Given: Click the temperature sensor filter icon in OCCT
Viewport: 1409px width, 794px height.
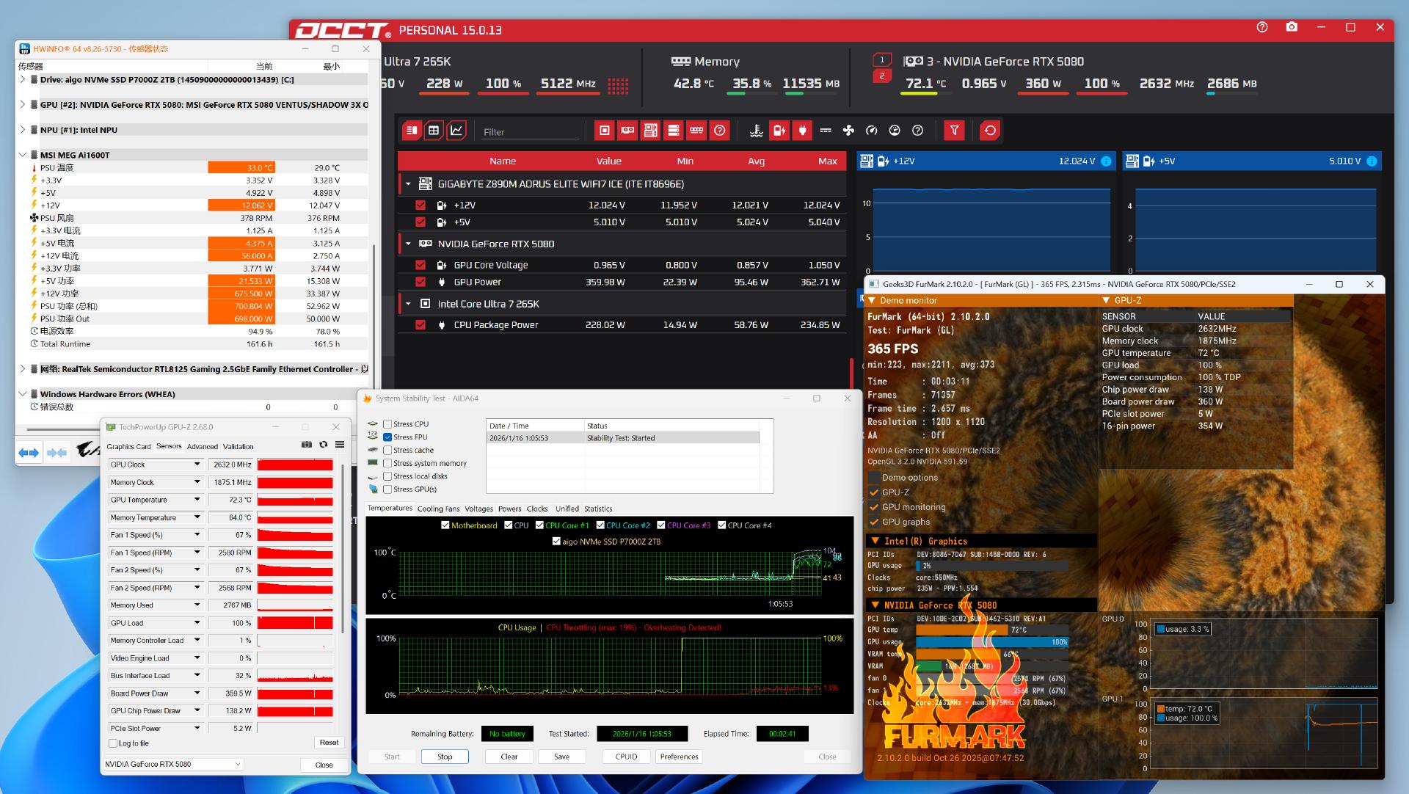Looking at the screenshot, I should 756,131.
